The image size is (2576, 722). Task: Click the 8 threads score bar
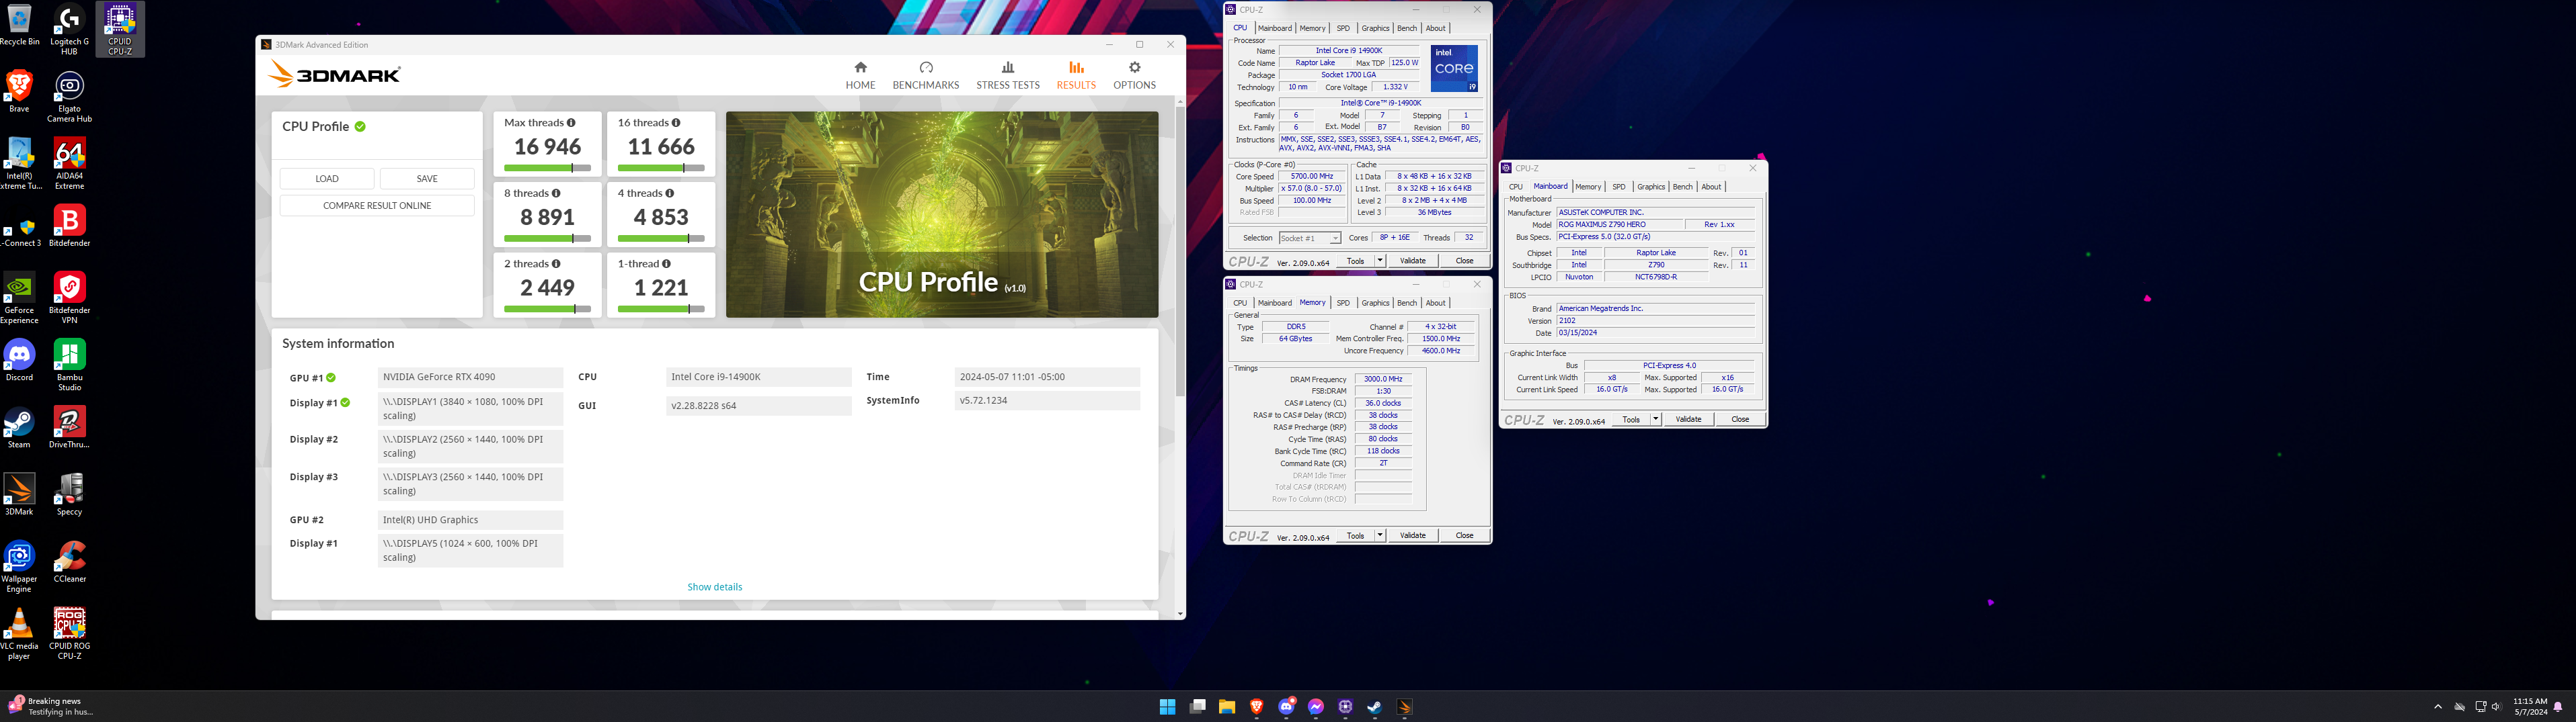(x=547, y=238)
